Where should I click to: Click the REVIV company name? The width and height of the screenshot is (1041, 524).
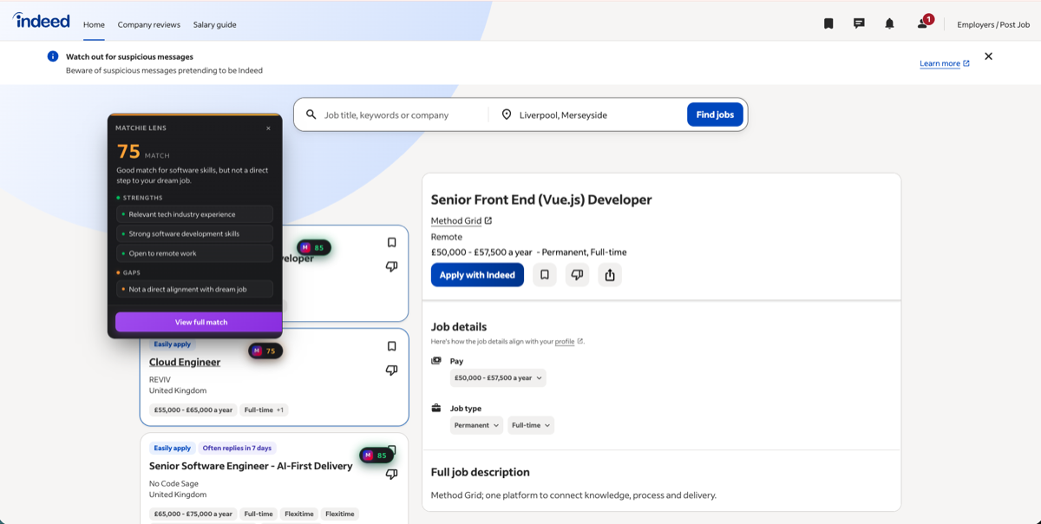[161, 379]
